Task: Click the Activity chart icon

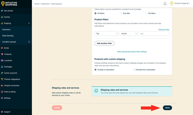Action: point(2,17)
